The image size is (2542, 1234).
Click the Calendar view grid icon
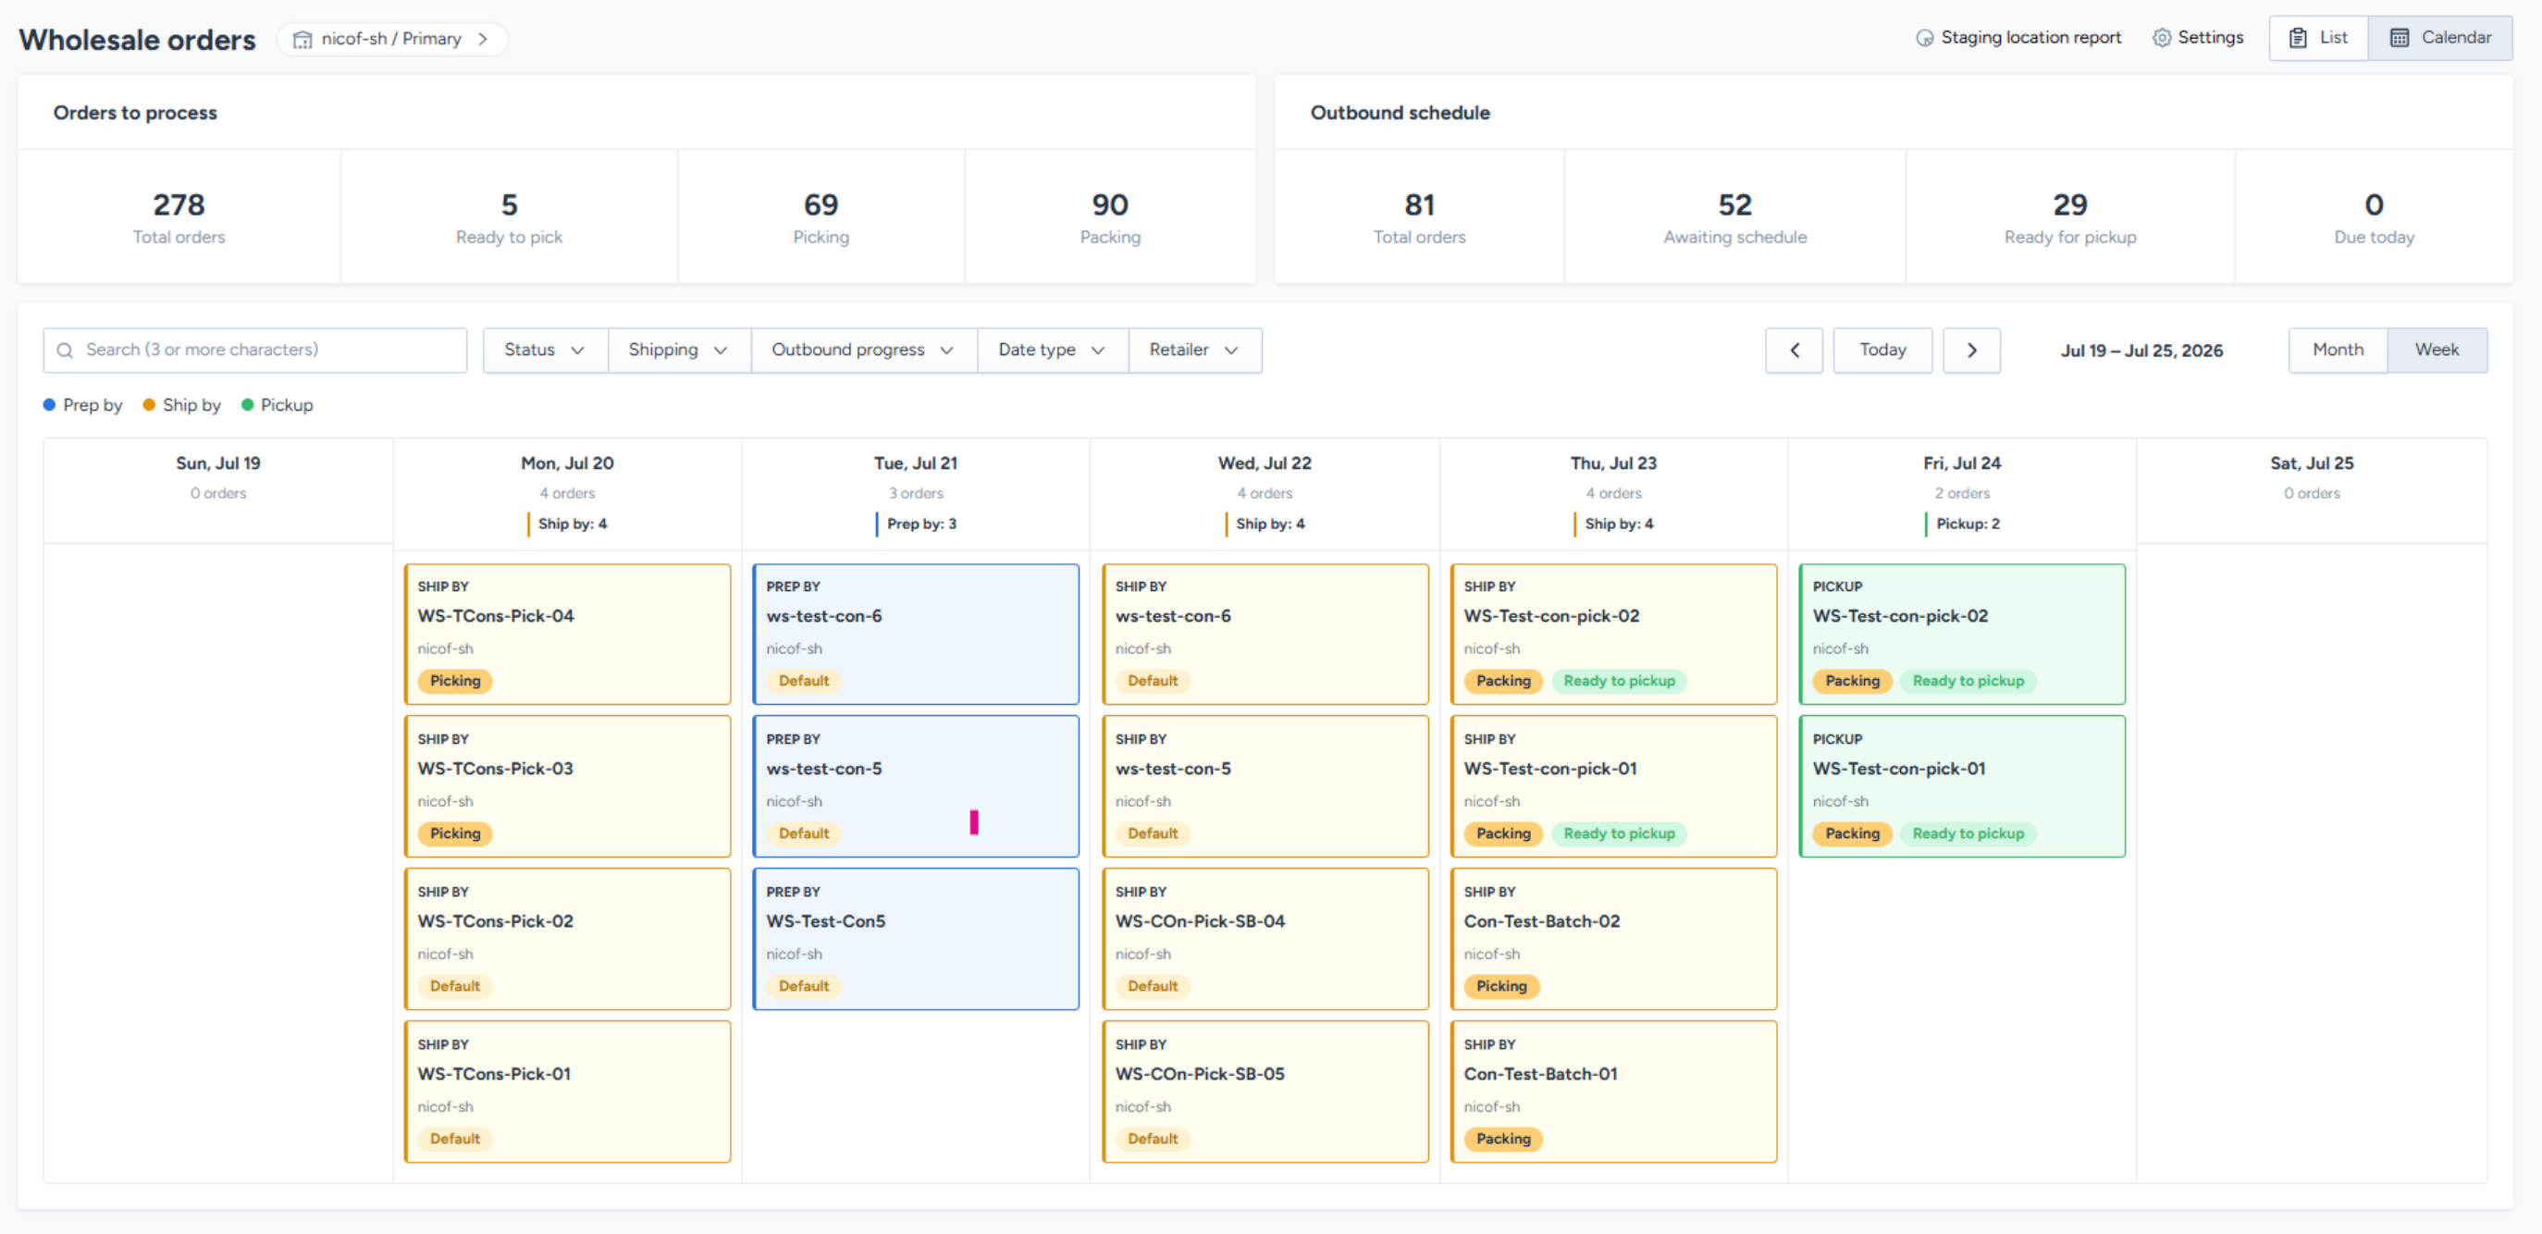click(2399, 38)
